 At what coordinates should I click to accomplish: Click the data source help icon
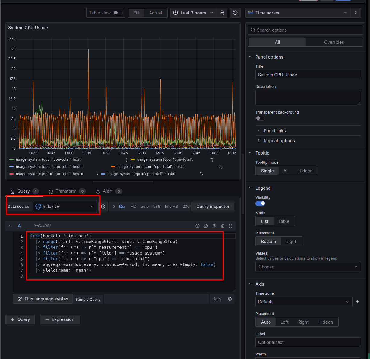[x=103, y=207]
